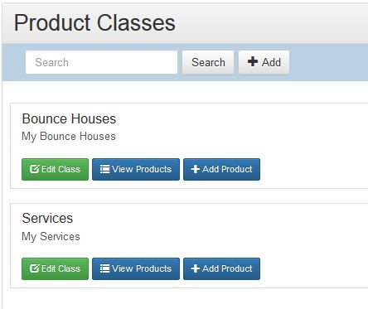View products in Bounce Houses class
368x309 pixels.
[x=136, y=169]
